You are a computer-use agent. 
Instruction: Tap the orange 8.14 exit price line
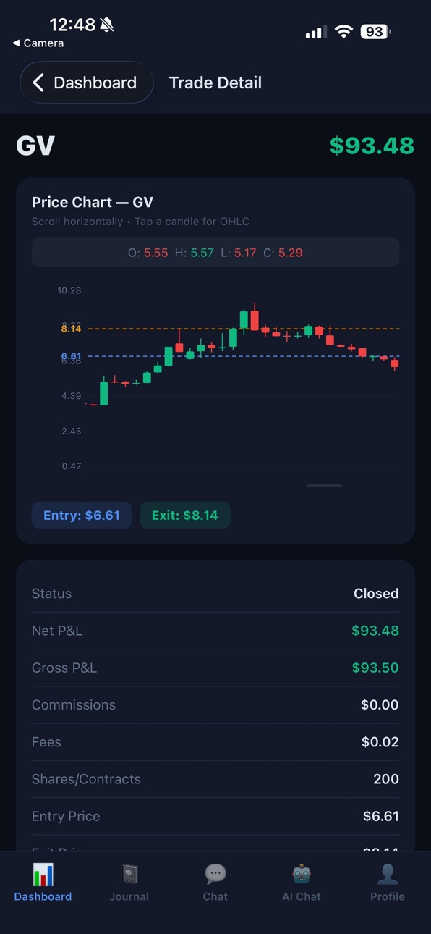point(242,329)
